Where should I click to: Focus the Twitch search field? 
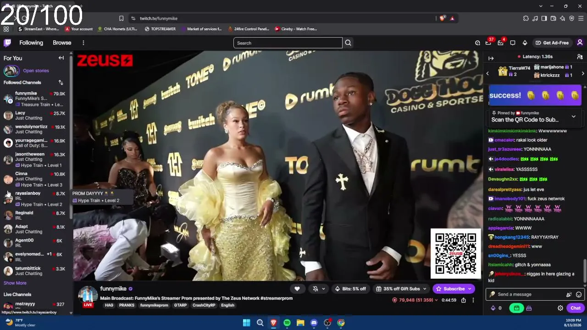pyautogui.click(x=288, y=43)
